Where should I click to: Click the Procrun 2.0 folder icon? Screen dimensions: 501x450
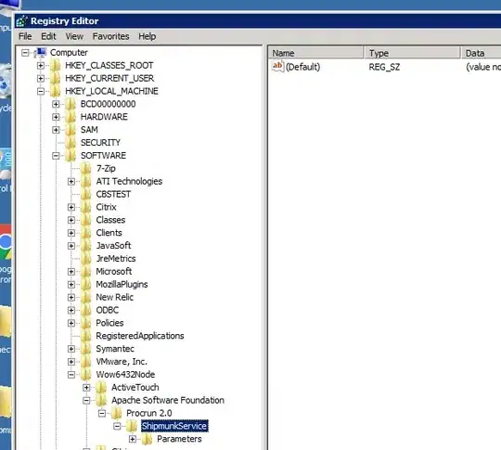point(116,413)
